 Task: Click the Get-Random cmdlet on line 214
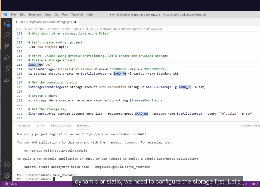click(x=83, y=69)
